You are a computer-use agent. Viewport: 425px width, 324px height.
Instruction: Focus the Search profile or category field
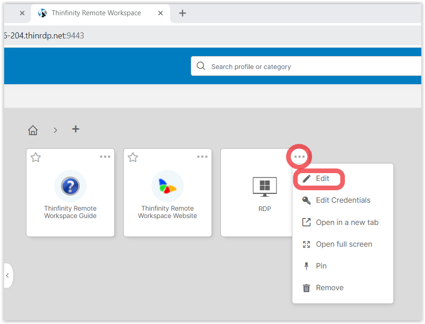306,66
